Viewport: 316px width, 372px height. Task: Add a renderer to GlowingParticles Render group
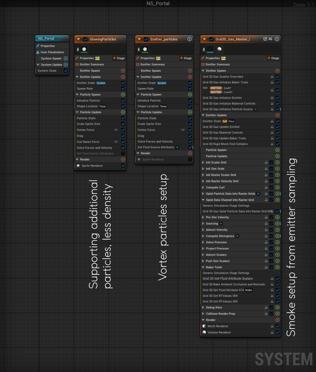[123, 159]
